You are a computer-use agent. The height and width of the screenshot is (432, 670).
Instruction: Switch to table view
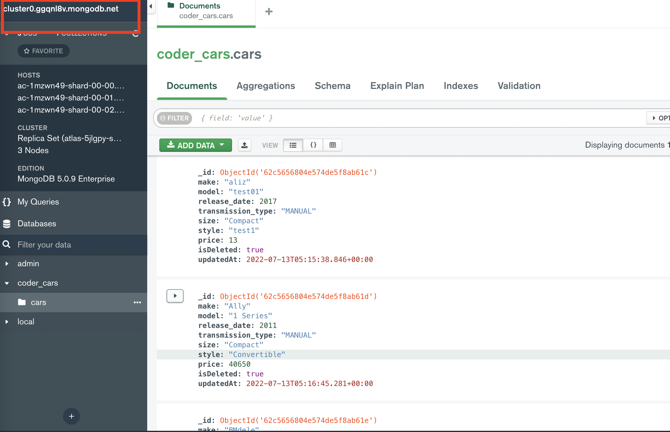coord(333,145)
